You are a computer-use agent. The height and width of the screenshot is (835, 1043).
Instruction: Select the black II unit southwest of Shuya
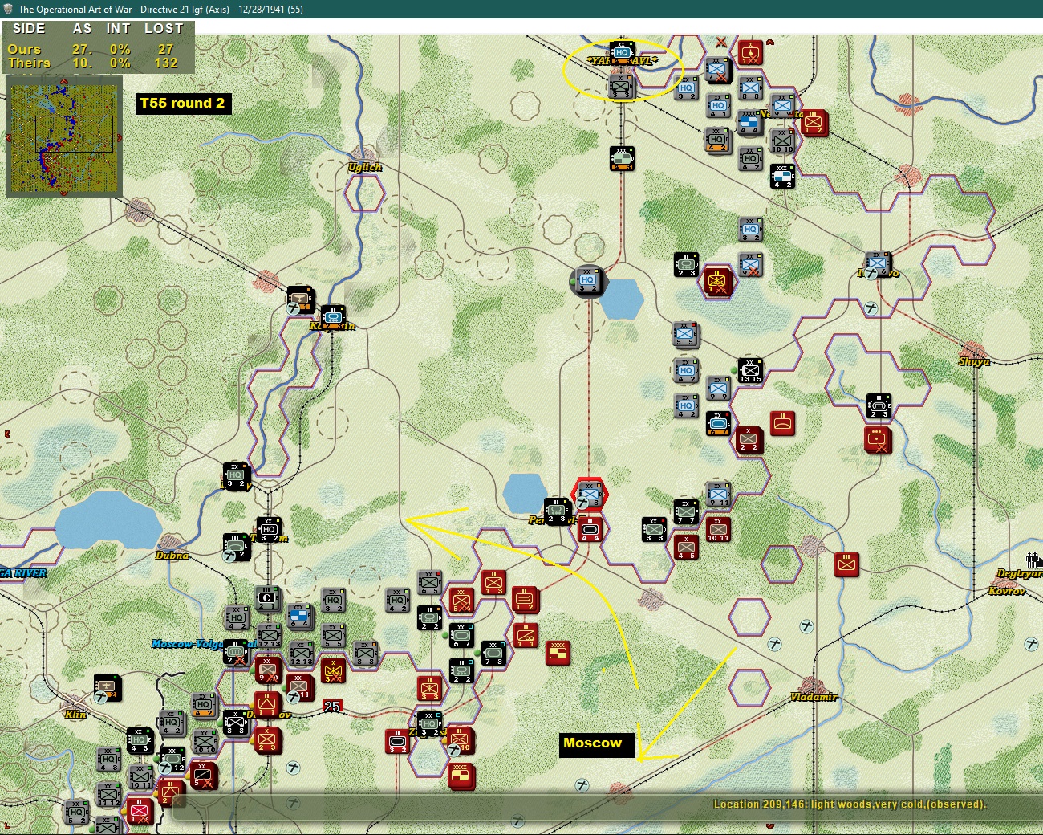(879, 406)
